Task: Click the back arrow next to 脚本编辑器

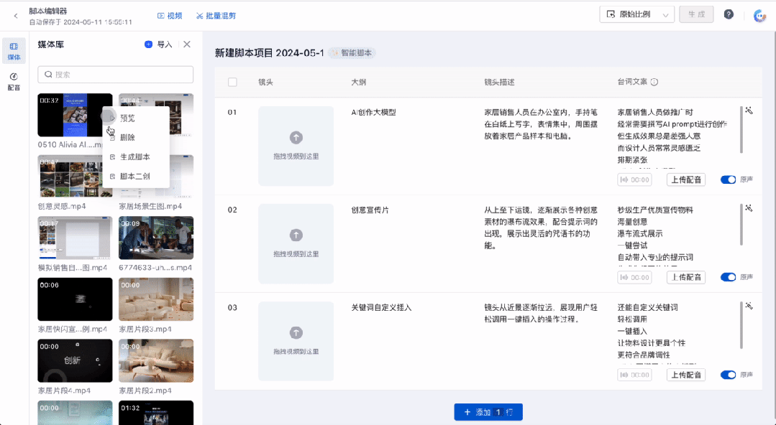Action: pos(16,16)
